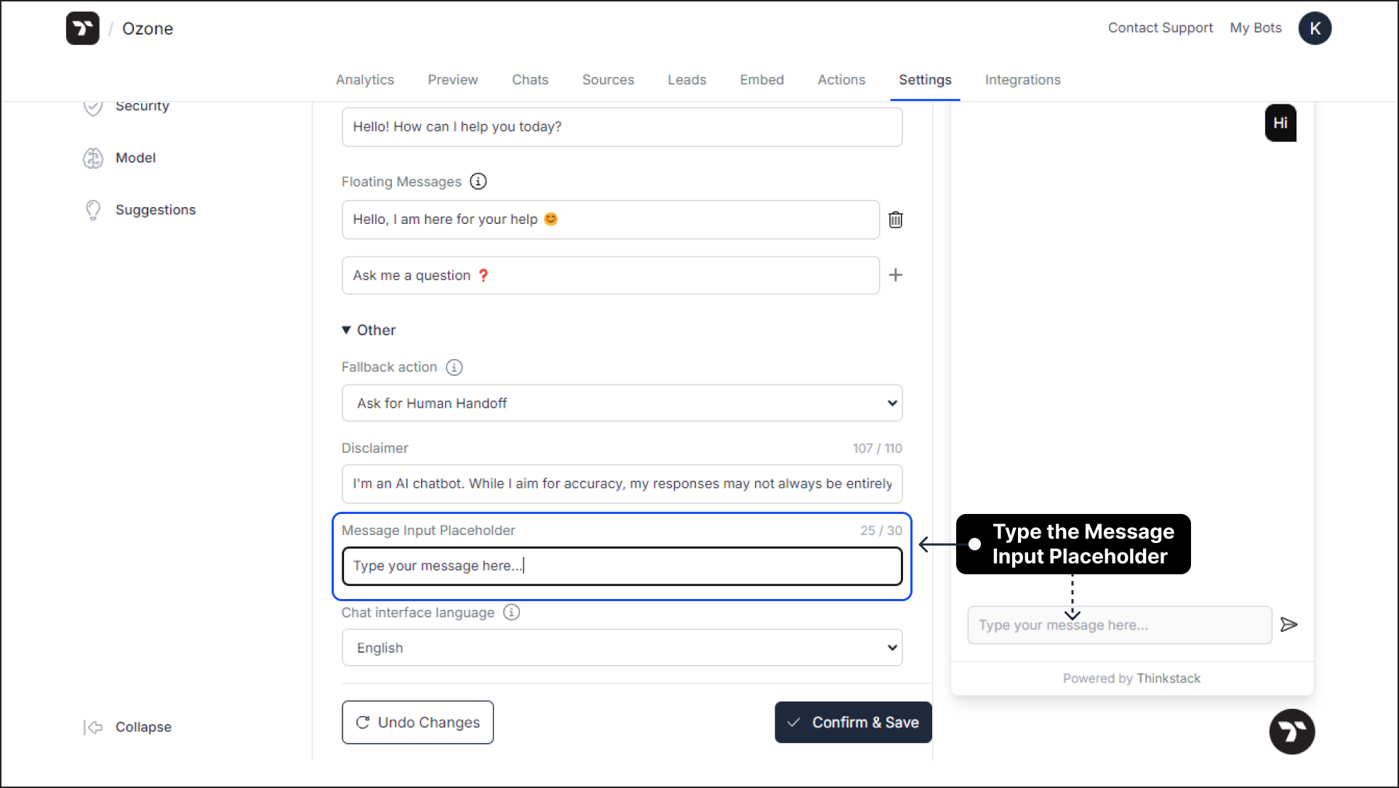
Task: Click the My Bots menu item
Action: pyautogui.click(x=1255, y=28)
